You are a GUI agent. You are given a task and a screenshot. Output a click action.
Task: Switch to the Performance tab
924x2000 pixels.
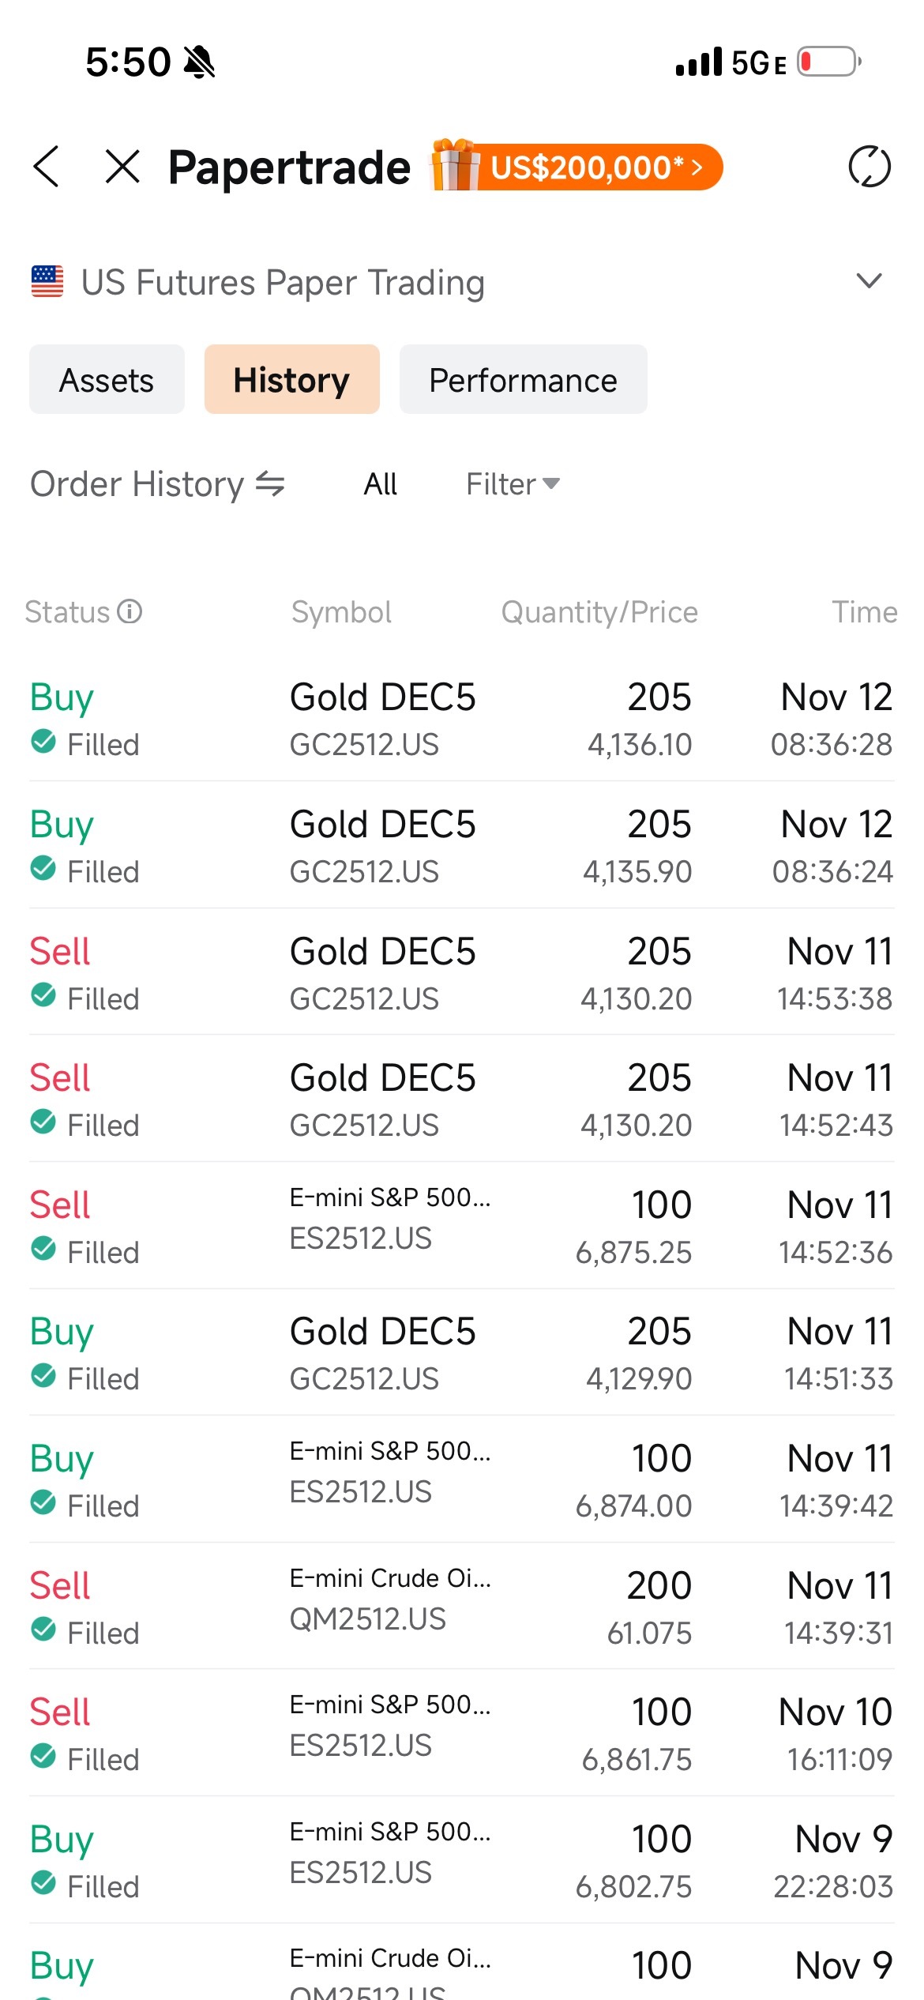coord(523,379)
